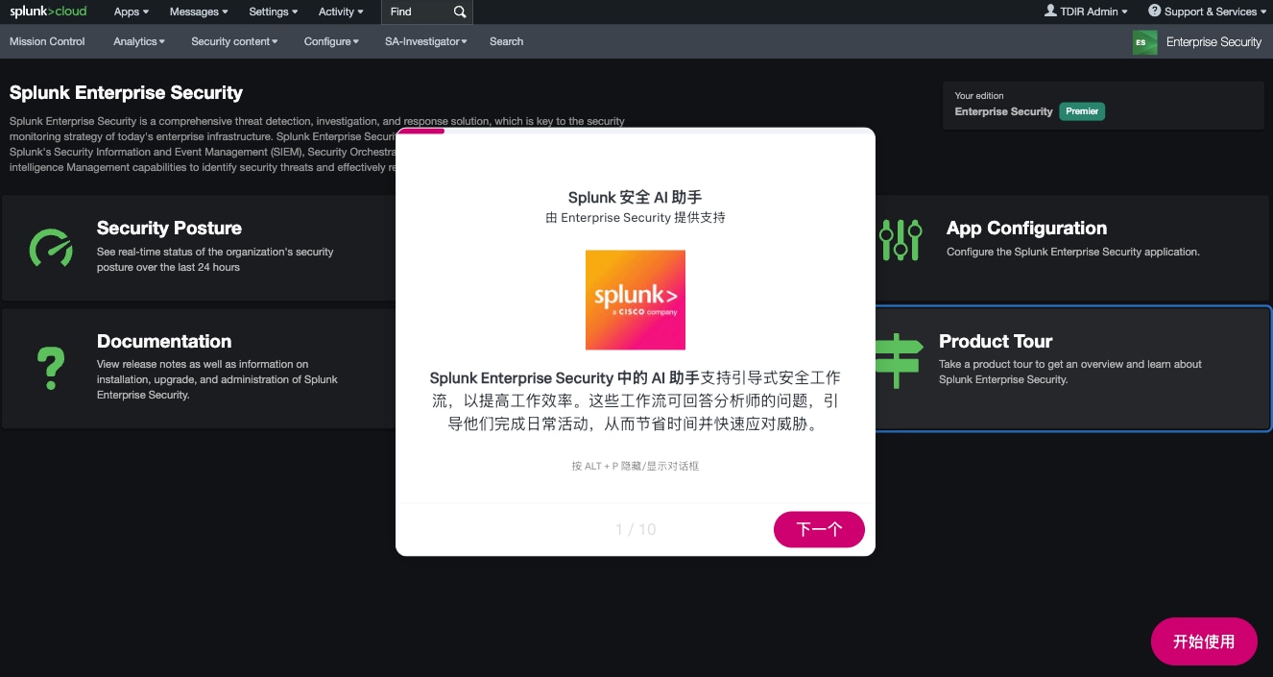Screen dimensions: 1273x677
Task: Open the Search navigation item
Action: (x=506, y=41)
